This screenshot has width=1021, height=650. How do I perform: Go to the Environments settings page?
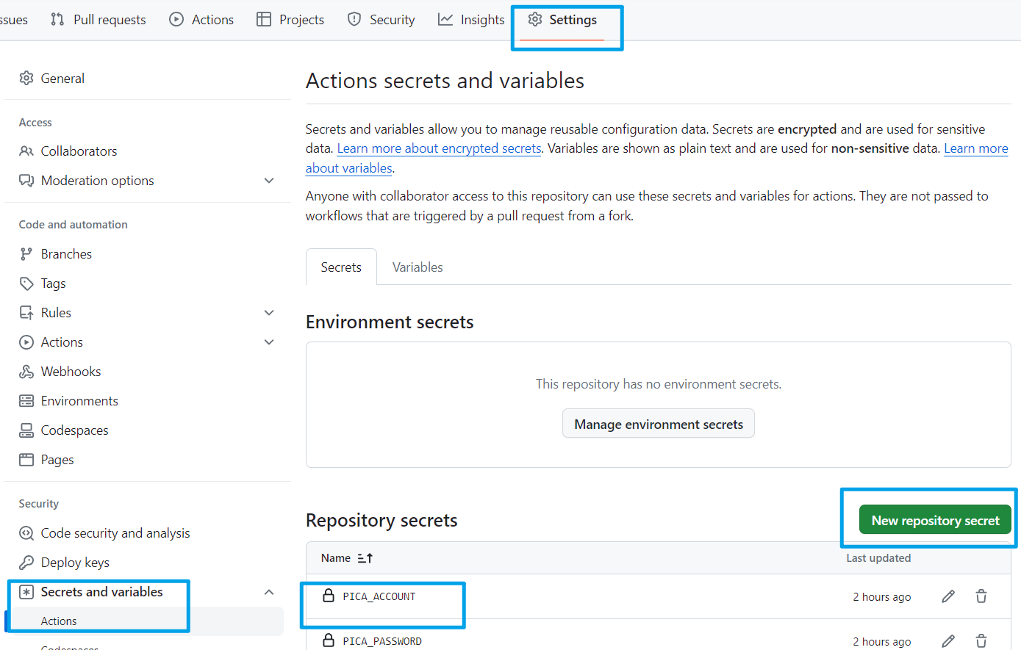tap(79, 401)
